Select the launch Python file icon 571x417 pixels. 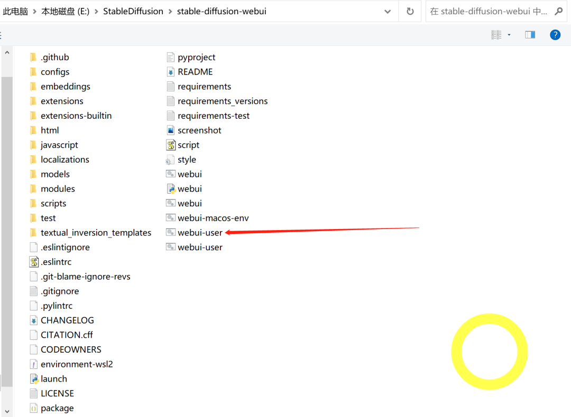pos(34,379)
